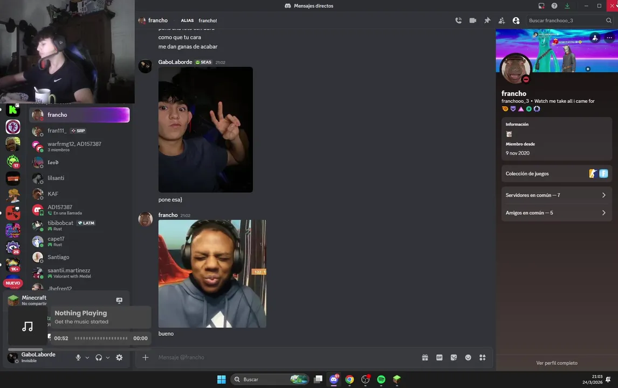The height and width of the screenshot is (388, 618).
Task: Open the KAF direct message
Action: pyautogui.click(x=80, y=194)
